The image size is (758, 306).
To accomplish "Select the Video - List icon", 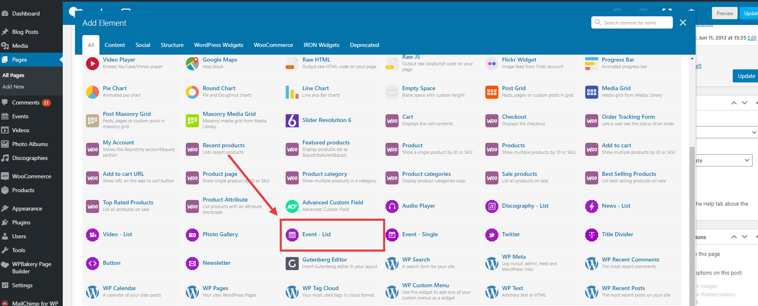I will pos(93,235).
